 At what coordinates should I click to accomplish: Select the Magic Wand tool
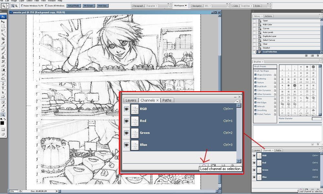coord(3,34)
